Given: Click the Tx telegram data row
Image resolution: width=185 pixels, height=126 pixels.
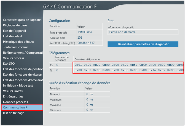Looking at the screenshot, I should (128, 70).
